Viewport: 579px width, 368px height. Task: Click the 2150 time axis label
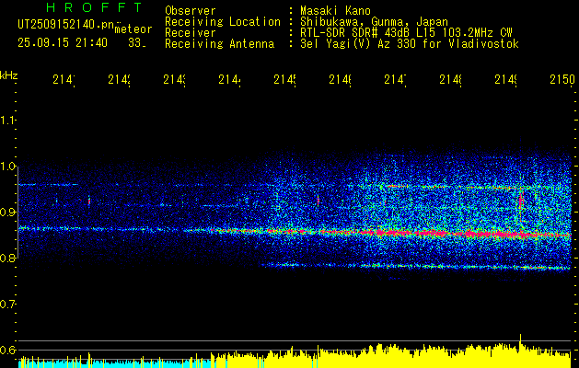click(562, 80)
